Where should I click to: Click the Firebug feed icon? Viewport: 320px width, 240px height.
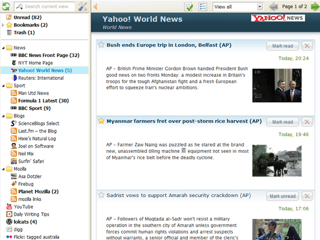click(14, 184)
